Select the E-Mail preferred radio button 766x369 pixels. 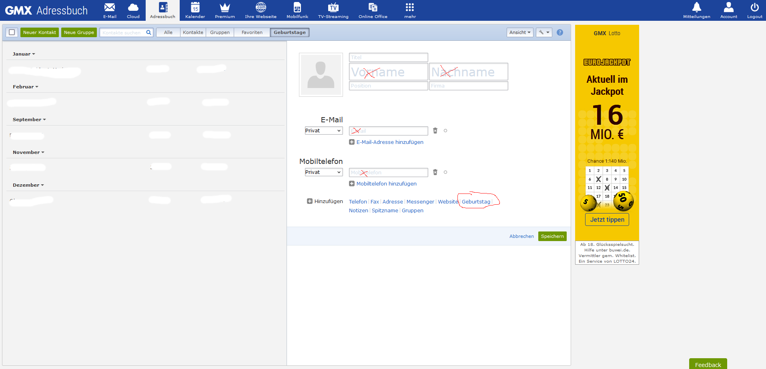[x=445, y=131]
